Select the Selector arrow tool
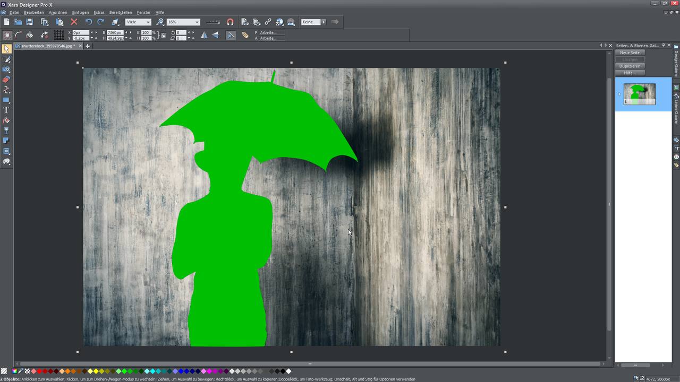680x382 pixels. tap(6, 49)
